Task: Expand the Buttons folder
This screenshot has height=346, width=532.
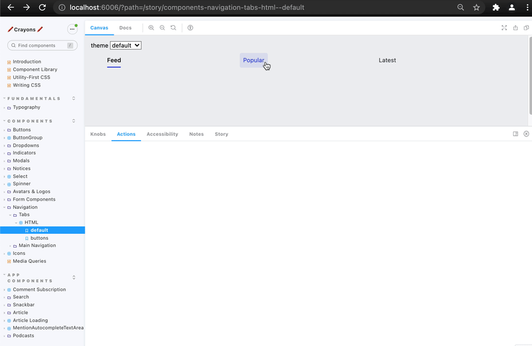Action: [x=22, y=130]
